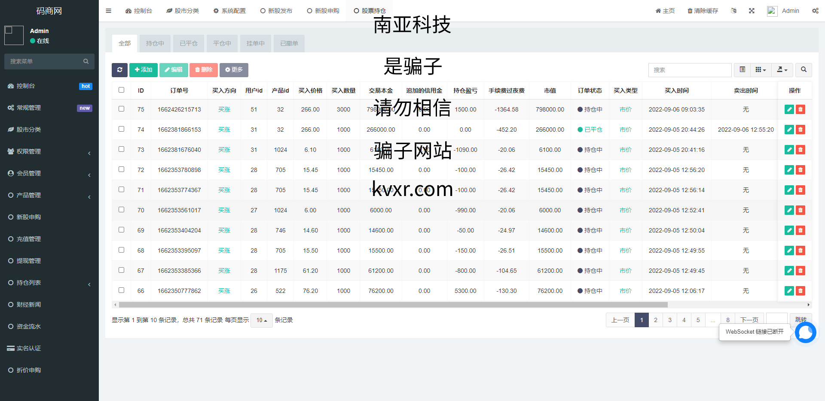Check the checkbox for order ID 72
This screenshot has height=401, width=825.
tap(121, 169)
